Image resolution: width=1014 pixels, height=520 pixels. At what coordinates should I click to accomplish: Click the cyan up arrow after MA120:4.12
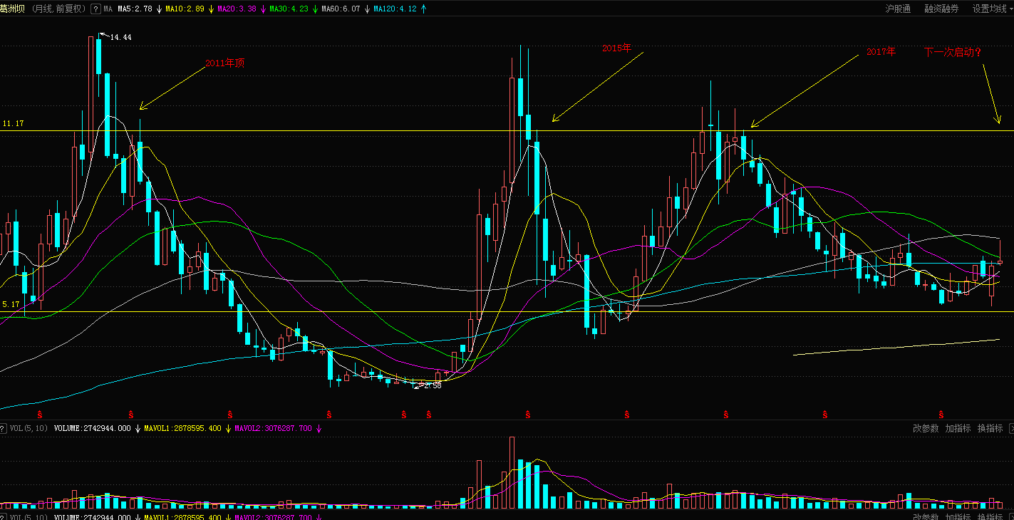(x=423, y=9)
